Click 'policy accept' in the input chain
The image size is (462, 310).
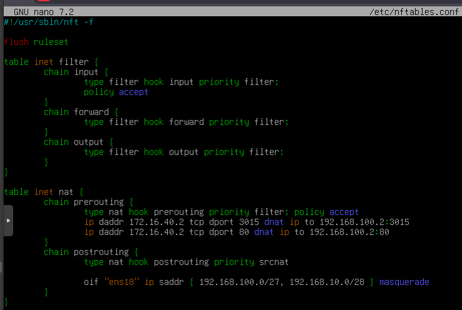116,92
